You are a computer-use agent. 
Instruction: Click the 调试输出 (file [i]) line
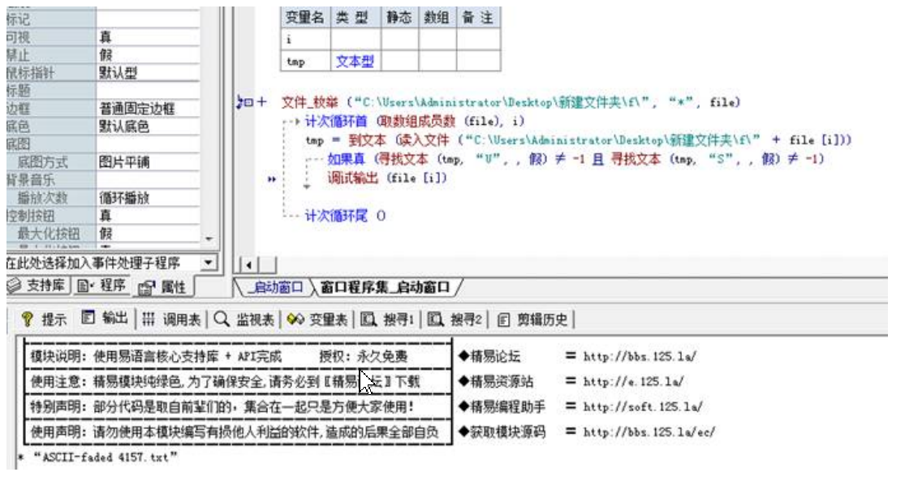pyautogui.click(x=387, y=178)
